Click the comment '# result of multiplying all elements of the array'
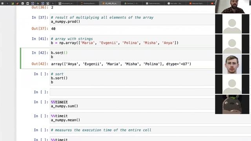This screenshot has height=141, width=251. coord(102,17)
